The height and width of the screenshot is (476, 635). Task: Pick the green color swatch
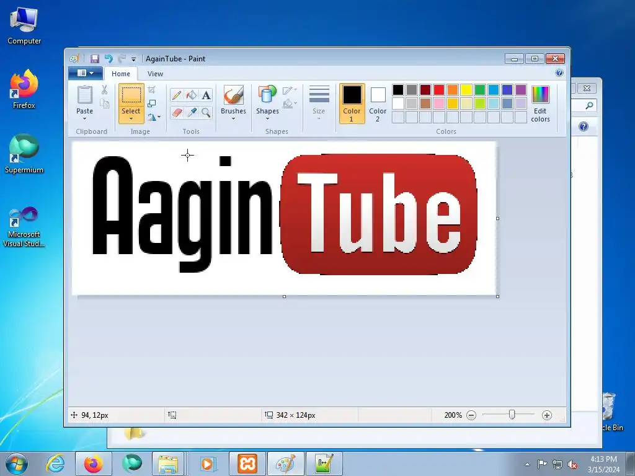480,90
